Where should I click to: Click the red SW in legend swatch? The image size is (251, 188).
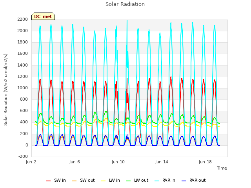pos(48,181)
